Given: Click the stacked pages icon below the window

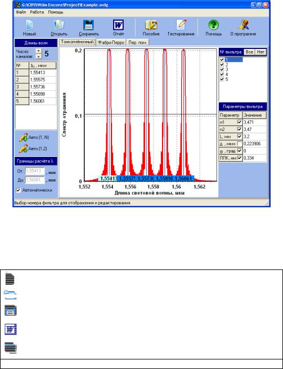Looking at the screenshot, I should pos(11,348).
